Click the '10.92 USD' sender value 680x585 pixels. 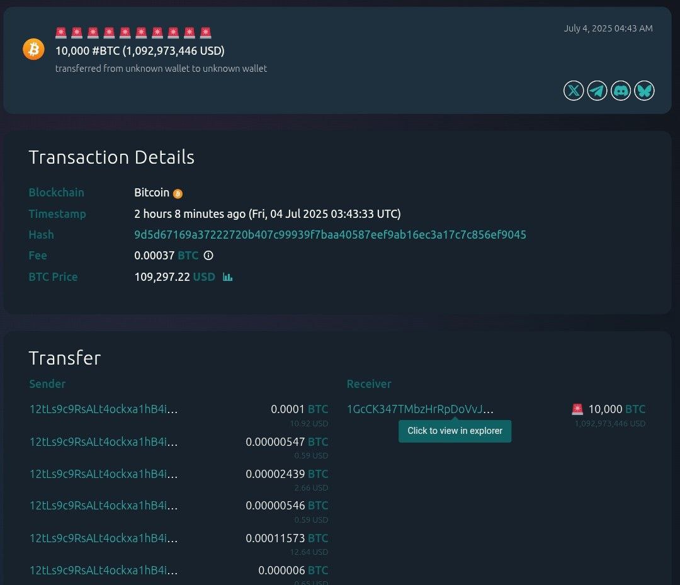point(309,423)
